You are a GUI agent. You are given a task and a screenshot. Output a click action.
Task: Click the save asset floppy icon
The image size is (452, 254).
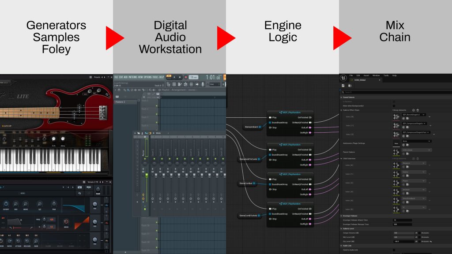343,86
